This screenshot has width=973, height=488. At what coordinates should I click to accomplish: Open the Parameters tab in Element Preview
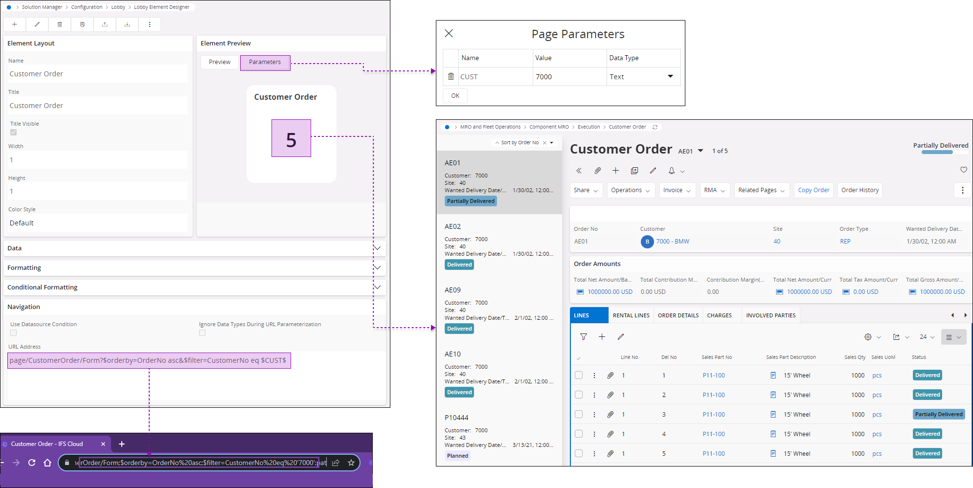pos(265,63)
